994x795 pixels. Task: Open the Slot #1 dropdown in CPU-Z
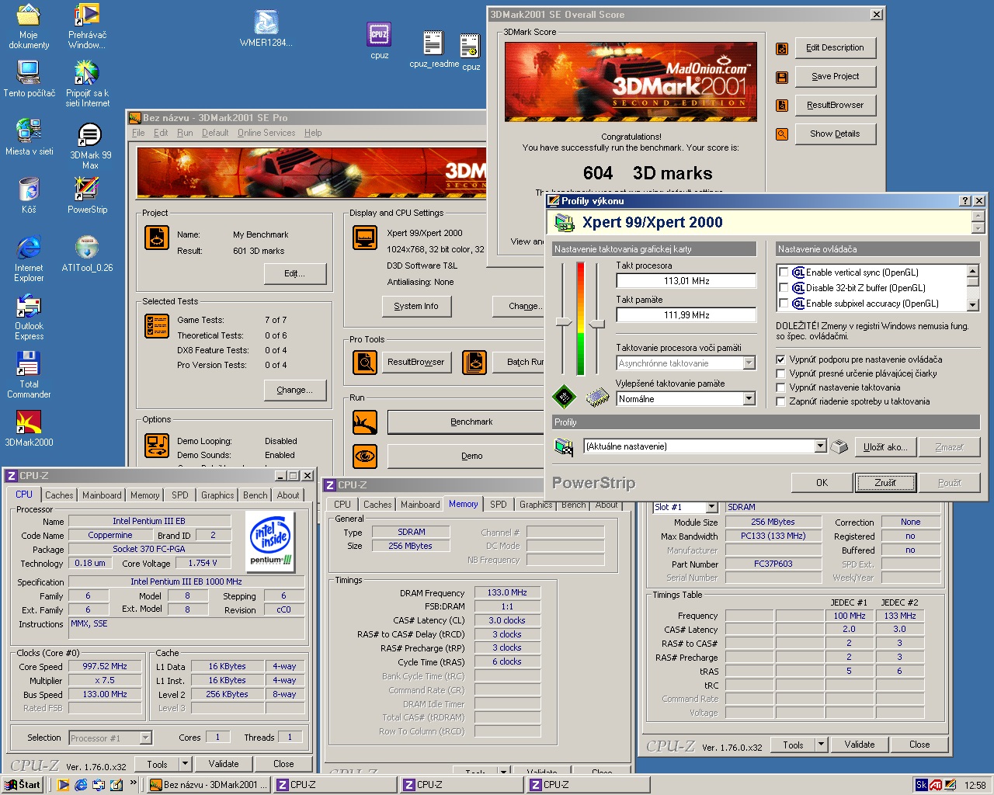711,507
